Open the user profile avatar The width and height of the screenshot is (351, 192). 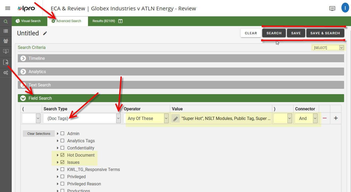tap(345, 8)
